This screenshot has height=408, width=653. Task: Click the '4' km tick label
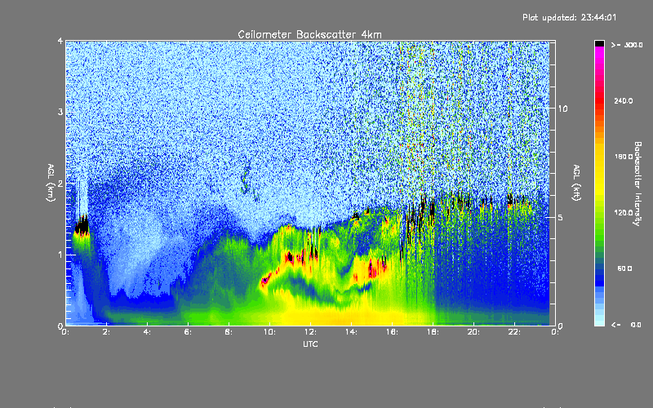[60, 41]
